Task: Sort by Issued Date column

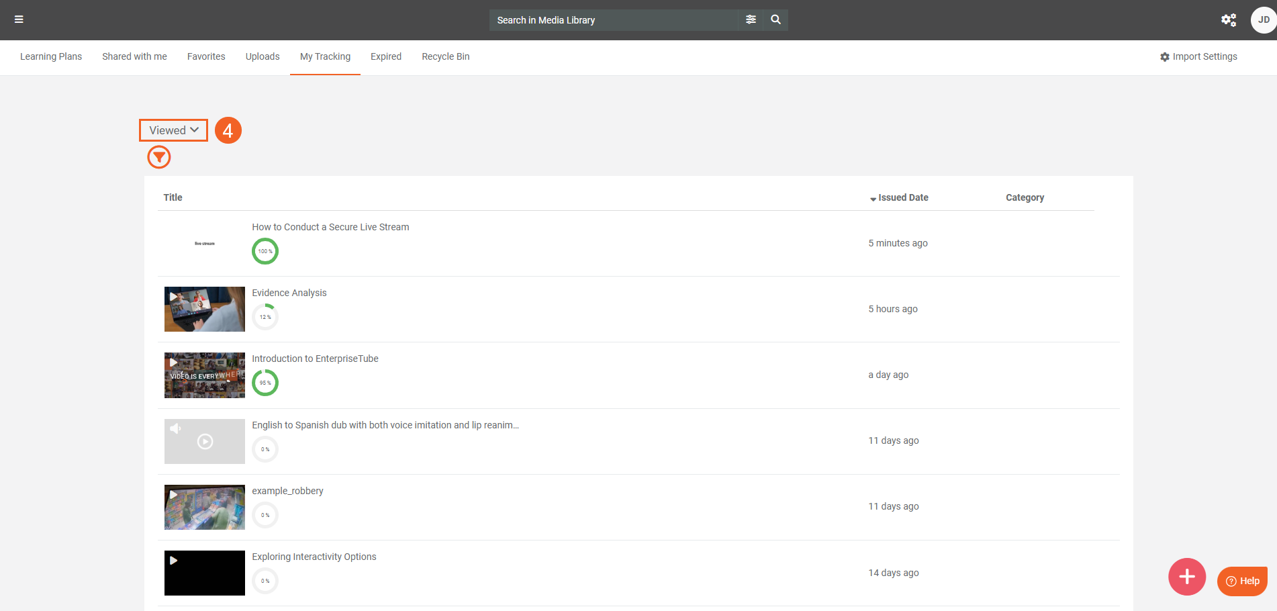Action: (902, 197)
